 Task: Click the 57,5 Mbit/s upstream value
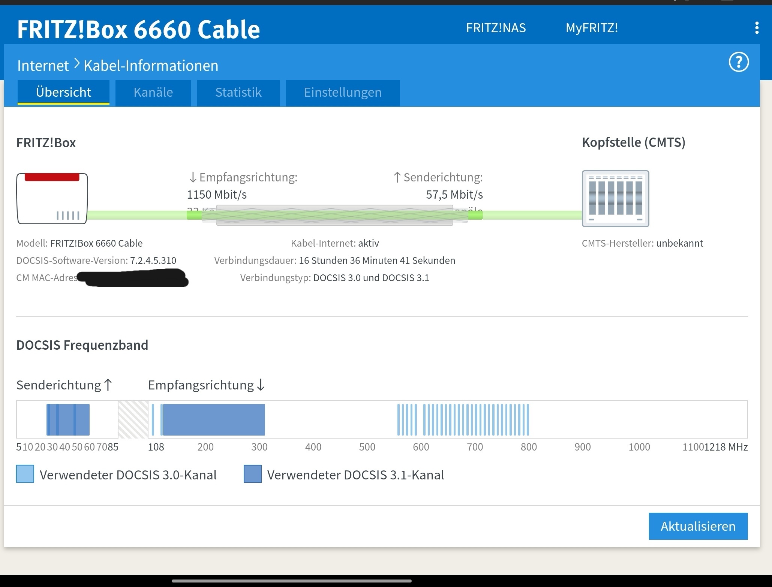(454, 195)
